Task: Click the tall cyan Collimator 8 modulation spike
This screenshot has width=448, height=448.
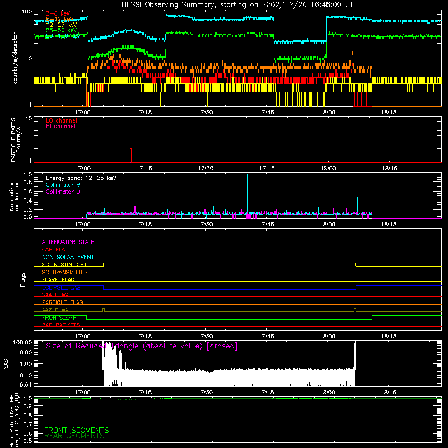Action: (247, 195)
